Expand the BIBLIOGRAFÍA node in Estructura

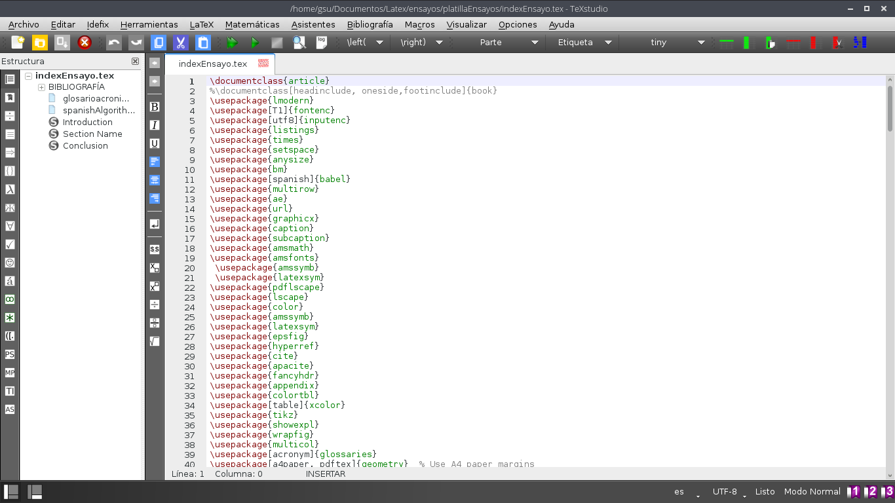click(x=41, y=86)
